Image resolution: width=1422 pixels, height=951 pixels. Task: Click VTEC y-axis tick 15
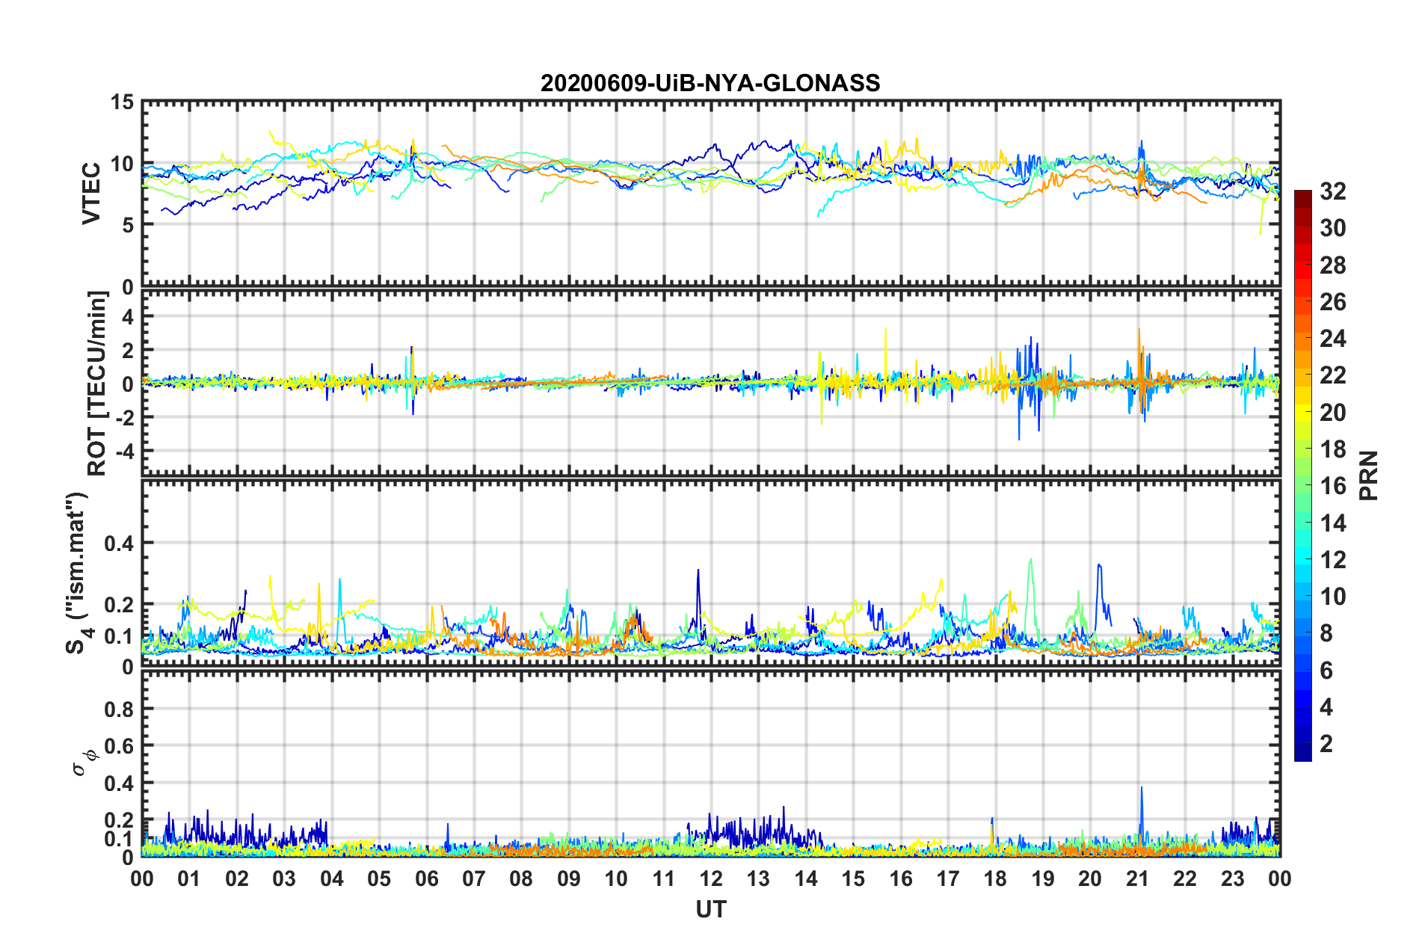click(x=123, y=102)
